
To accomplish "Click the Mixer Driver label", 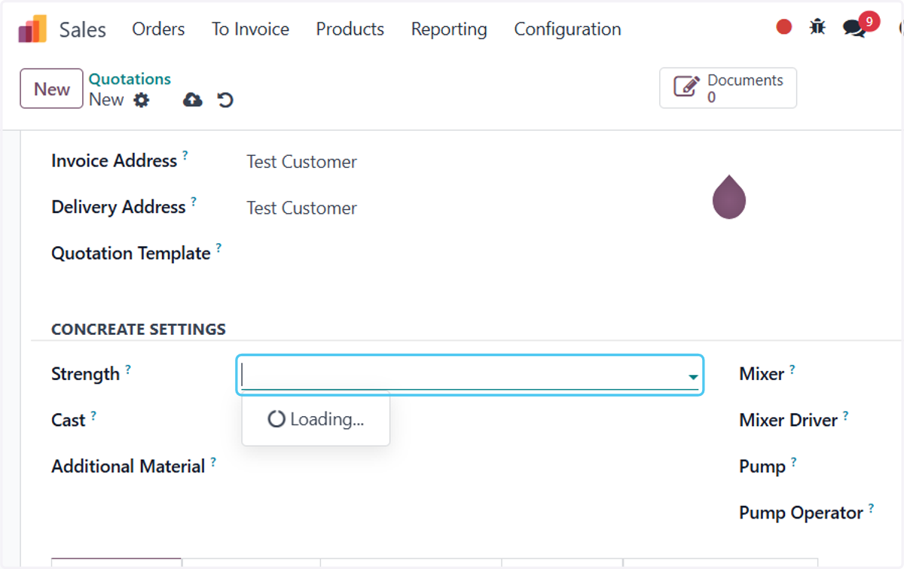I will tap(788, 420).
